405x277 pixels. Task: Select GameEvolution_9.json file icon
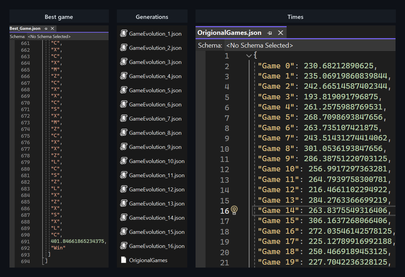[x=124, y=147]
